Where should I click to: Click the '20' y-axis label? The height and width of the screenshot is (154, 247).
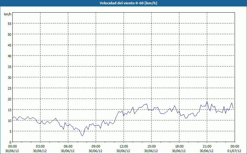click(10, 99)
